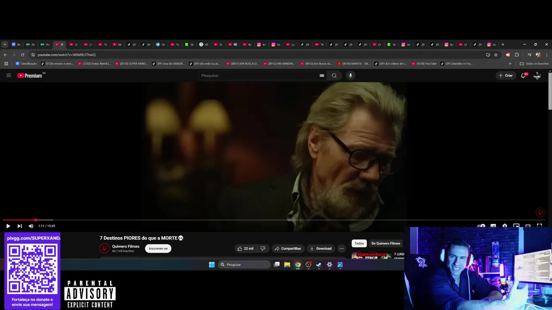Enter fullscreen video mode

[x=539, y=226]
